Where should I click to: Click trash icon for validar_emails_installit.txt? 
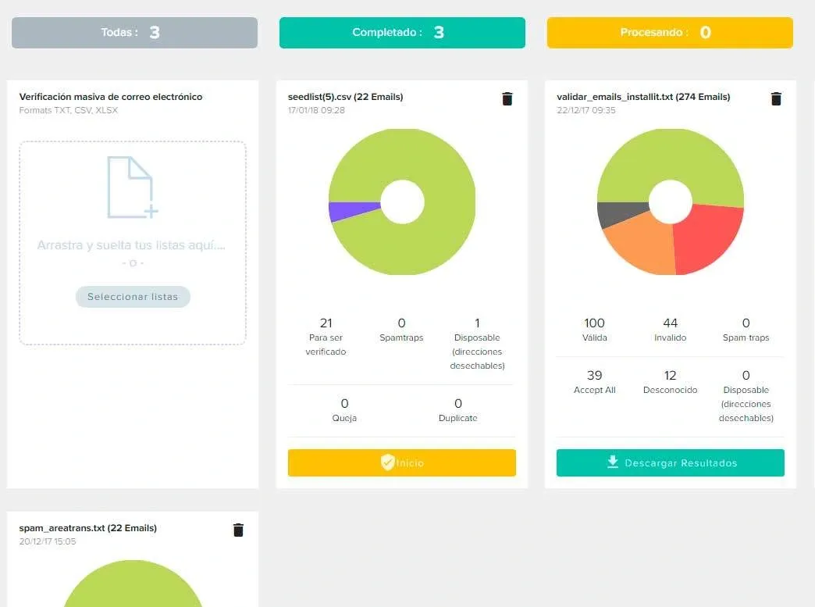pos(776,98)
